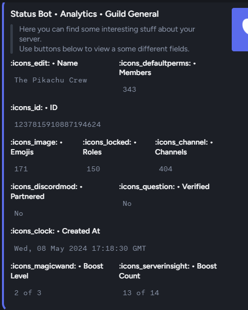Open the blue server thumbnail image
This screenshot has width=248, height=310.
pyautogui.click(x=240, y=30)
